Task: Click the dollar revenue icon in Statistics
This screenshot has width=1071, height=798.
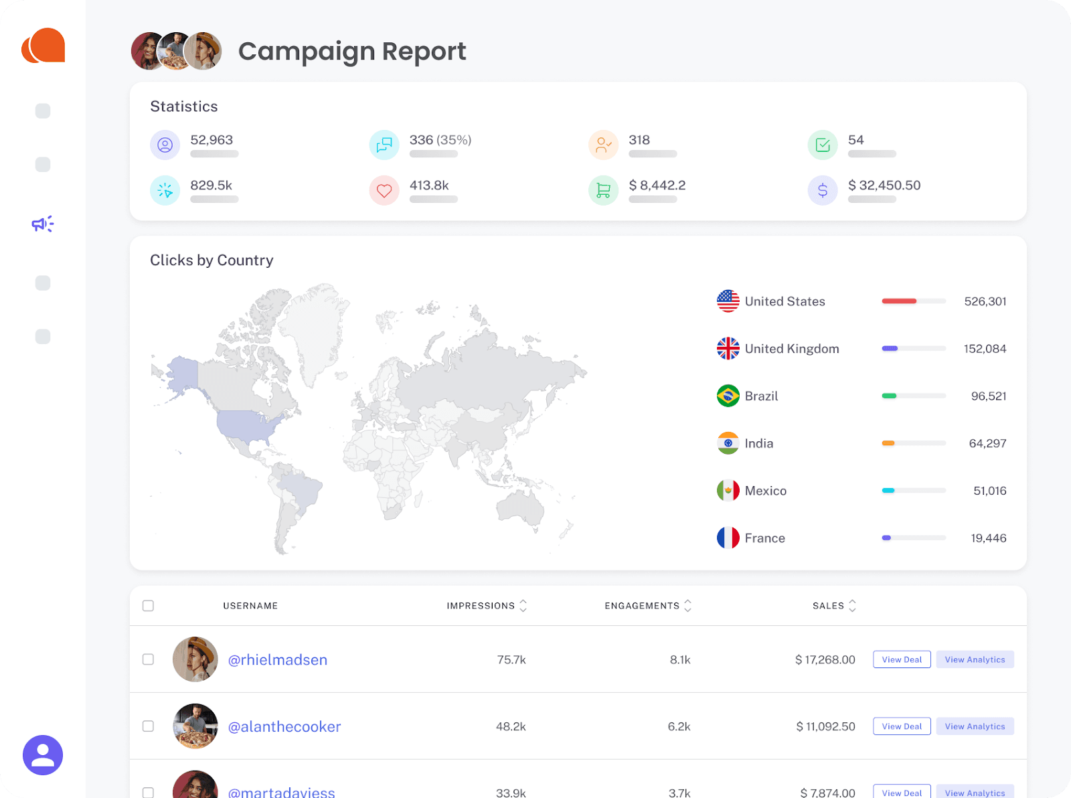Action: 822,190
